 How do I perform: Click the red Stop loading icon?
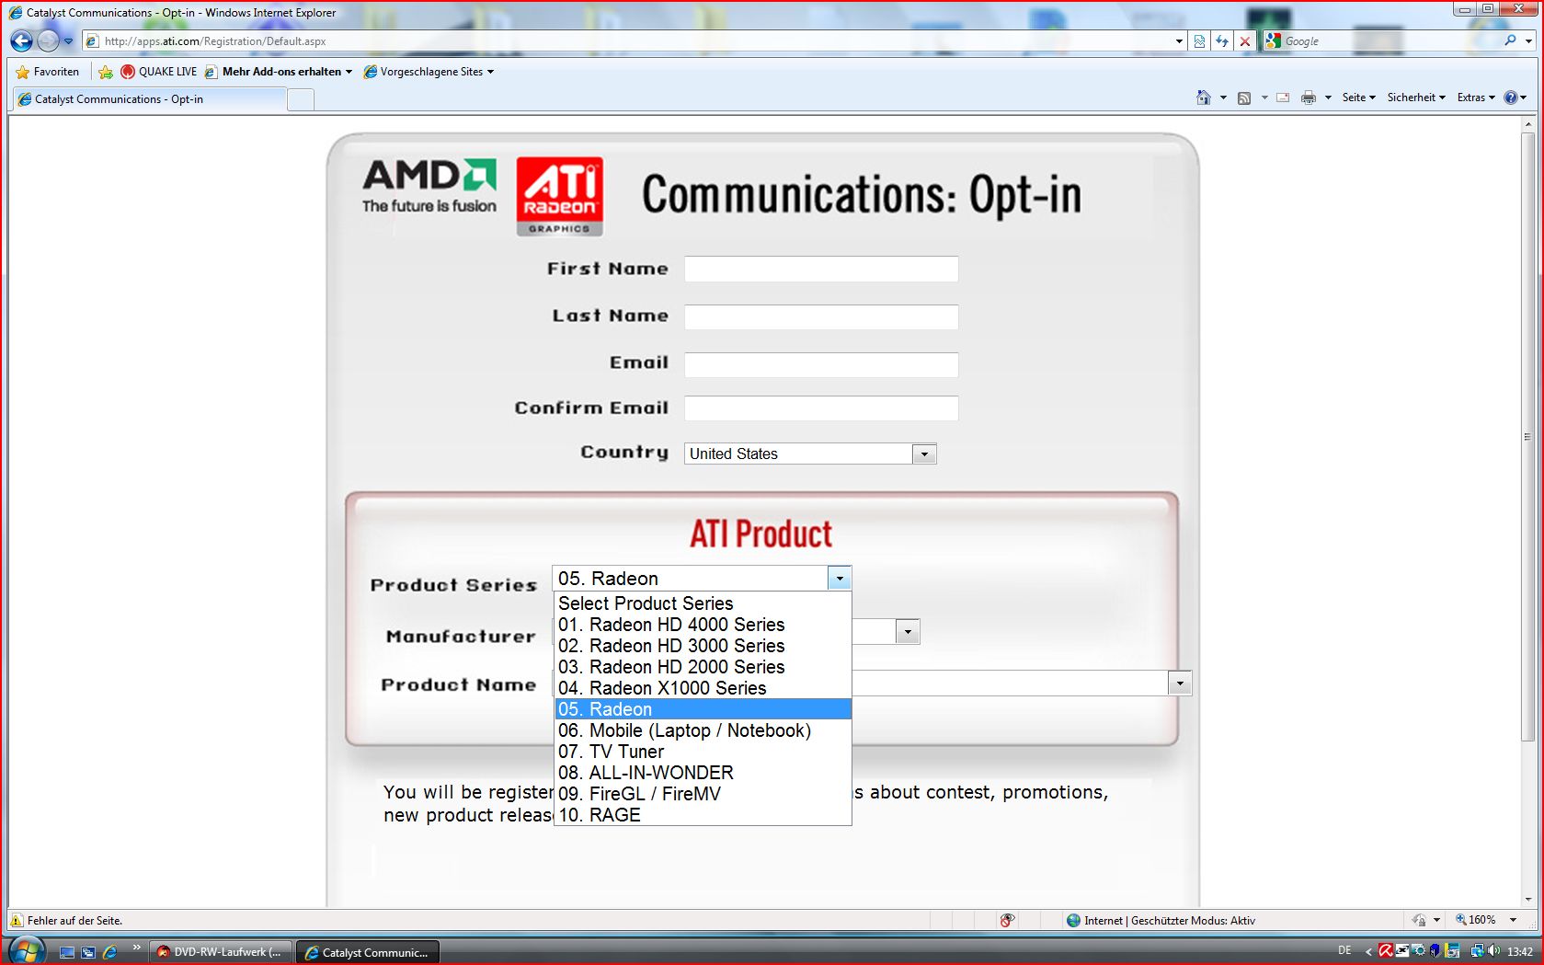(x=1245, y=40)
